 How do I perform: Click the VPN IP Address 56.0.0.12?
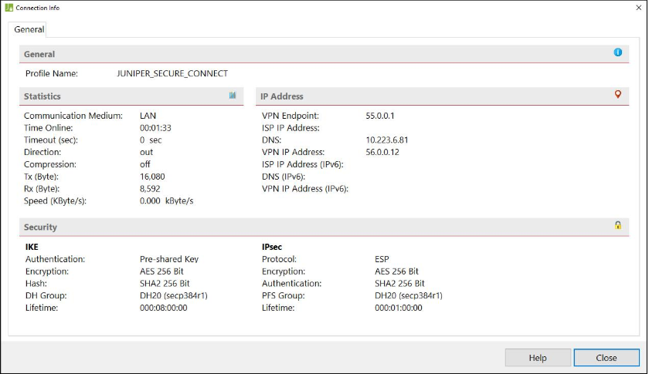[382, 152]
